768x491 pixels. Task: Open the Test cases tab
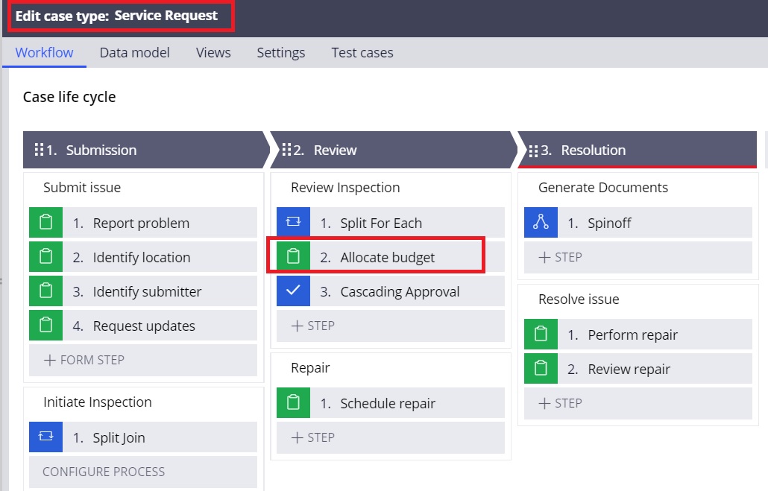pyautogui.click(x=362, y=52)
